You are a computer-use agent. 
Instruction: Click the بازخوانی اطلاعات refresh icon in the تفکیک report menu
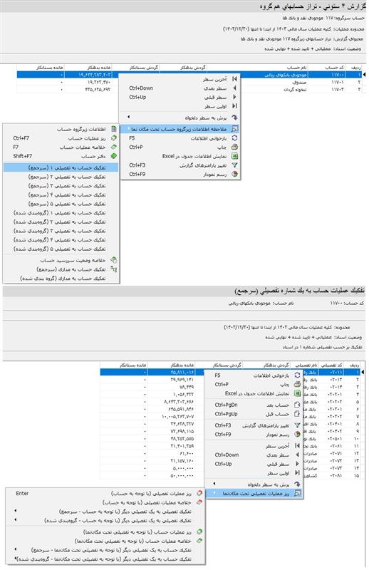(297, 375)
